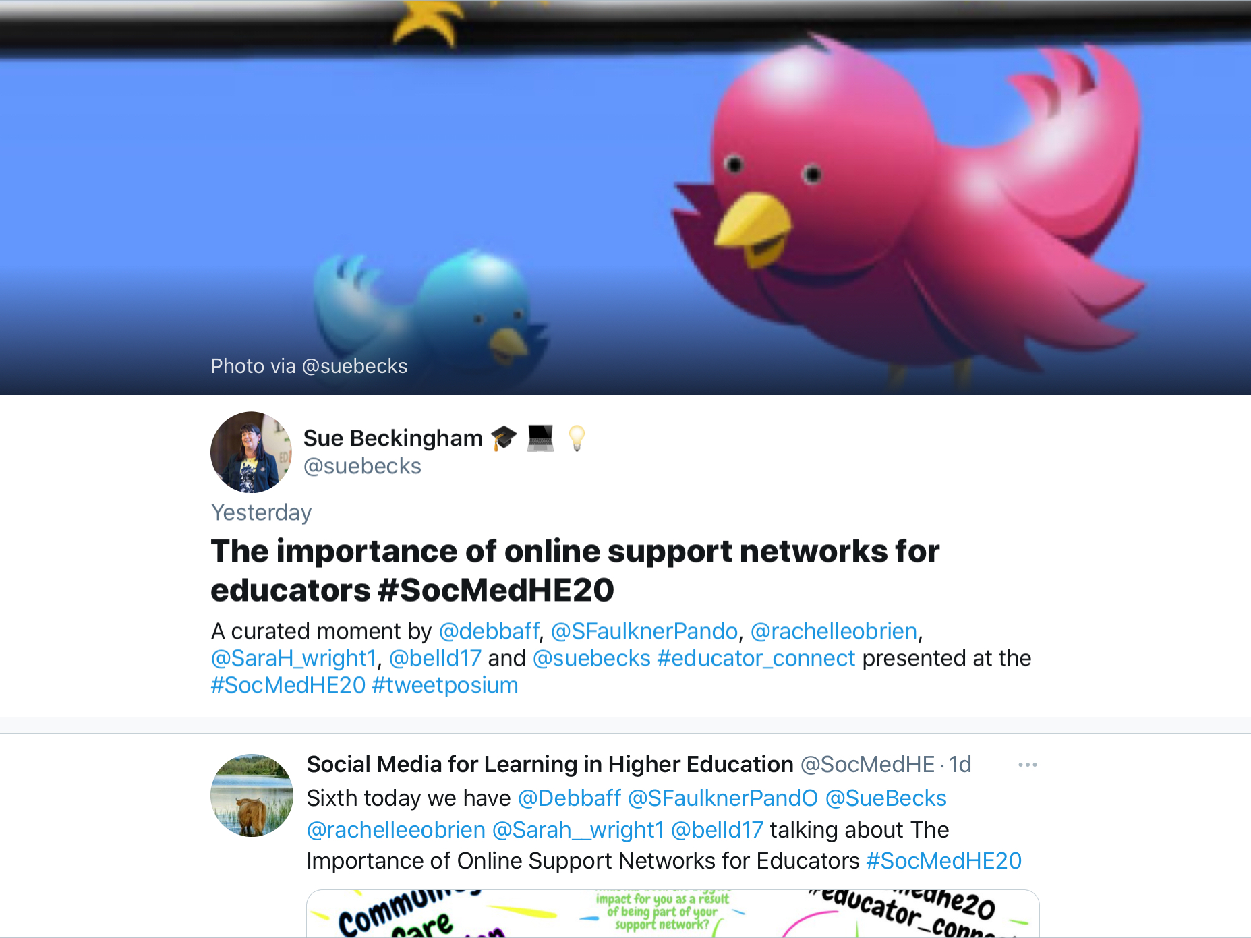Click the @SueBecks mention in the tweet
The height and width of the screenshot is (938, 1251).
coord(885,798)
